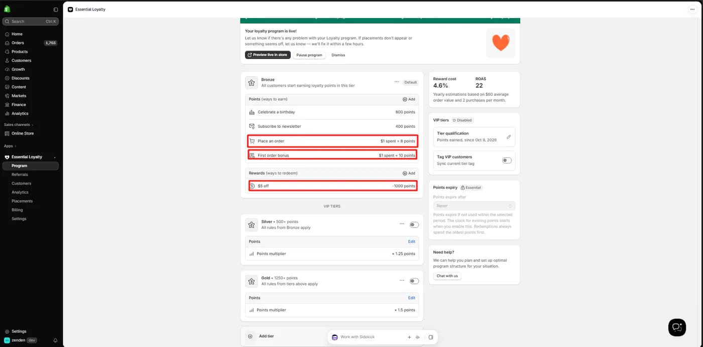Edit tier qualification with pencil icon
The height and width of the screenshot is (347, 703).
click(509, 137)
